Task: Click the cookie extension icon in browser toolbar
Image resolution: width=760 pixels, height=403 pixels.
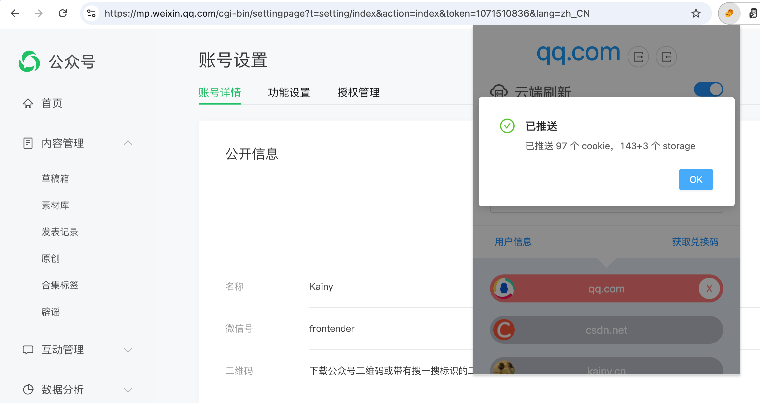Action: (x=729, y=13)
